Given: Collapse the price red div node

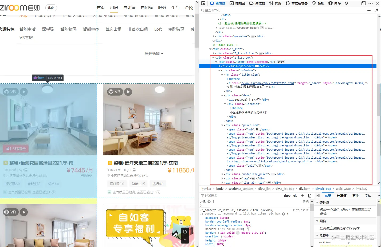Looking at the screenshot, I should point(222,125).
